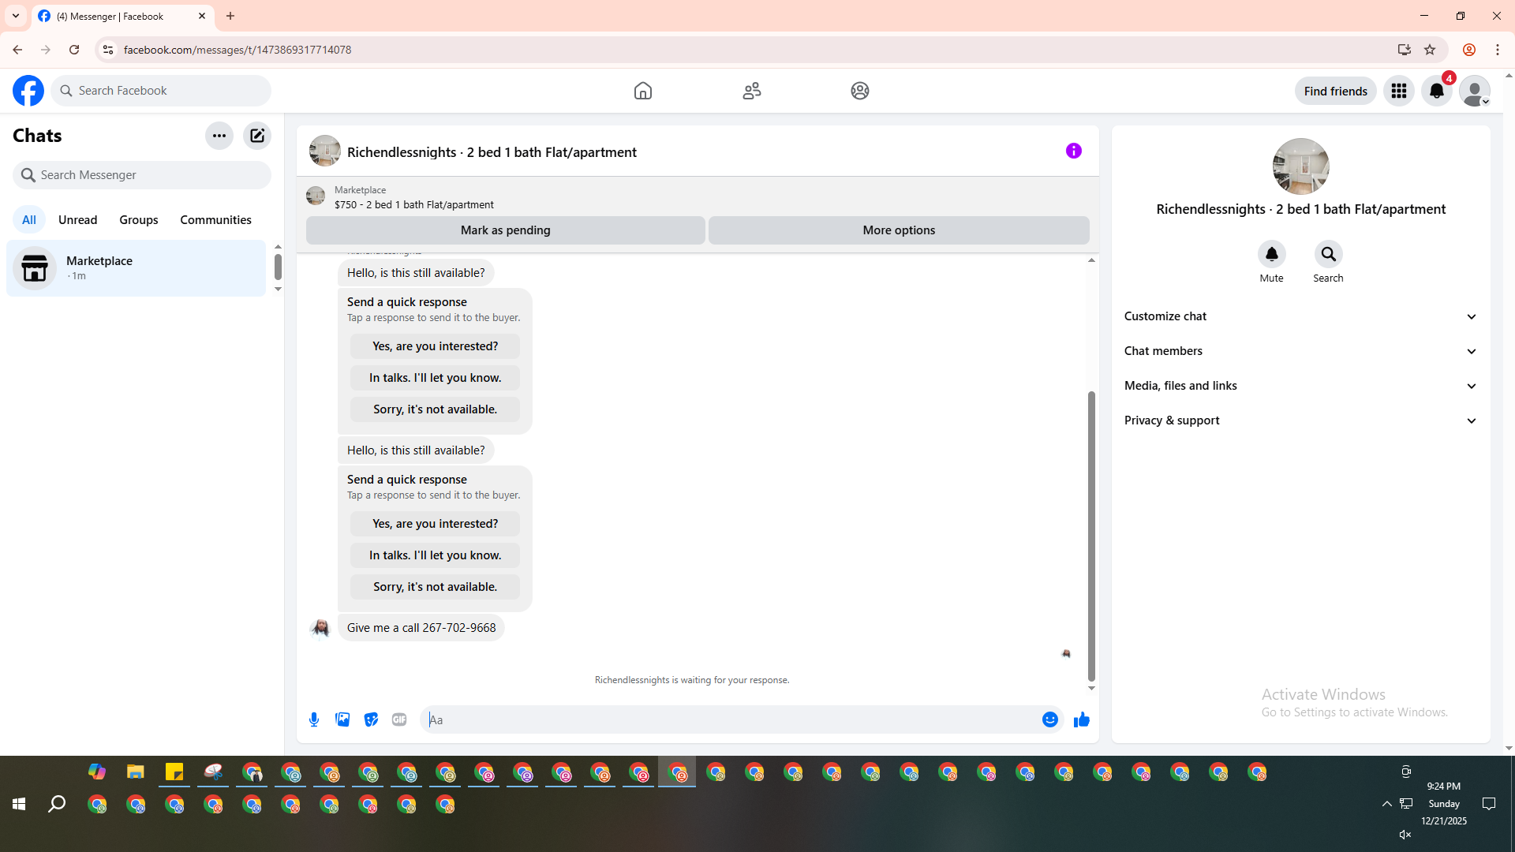Start a new message with compose icon
The width and height of the screenshot is (1515, 852).
click(257, 136)
